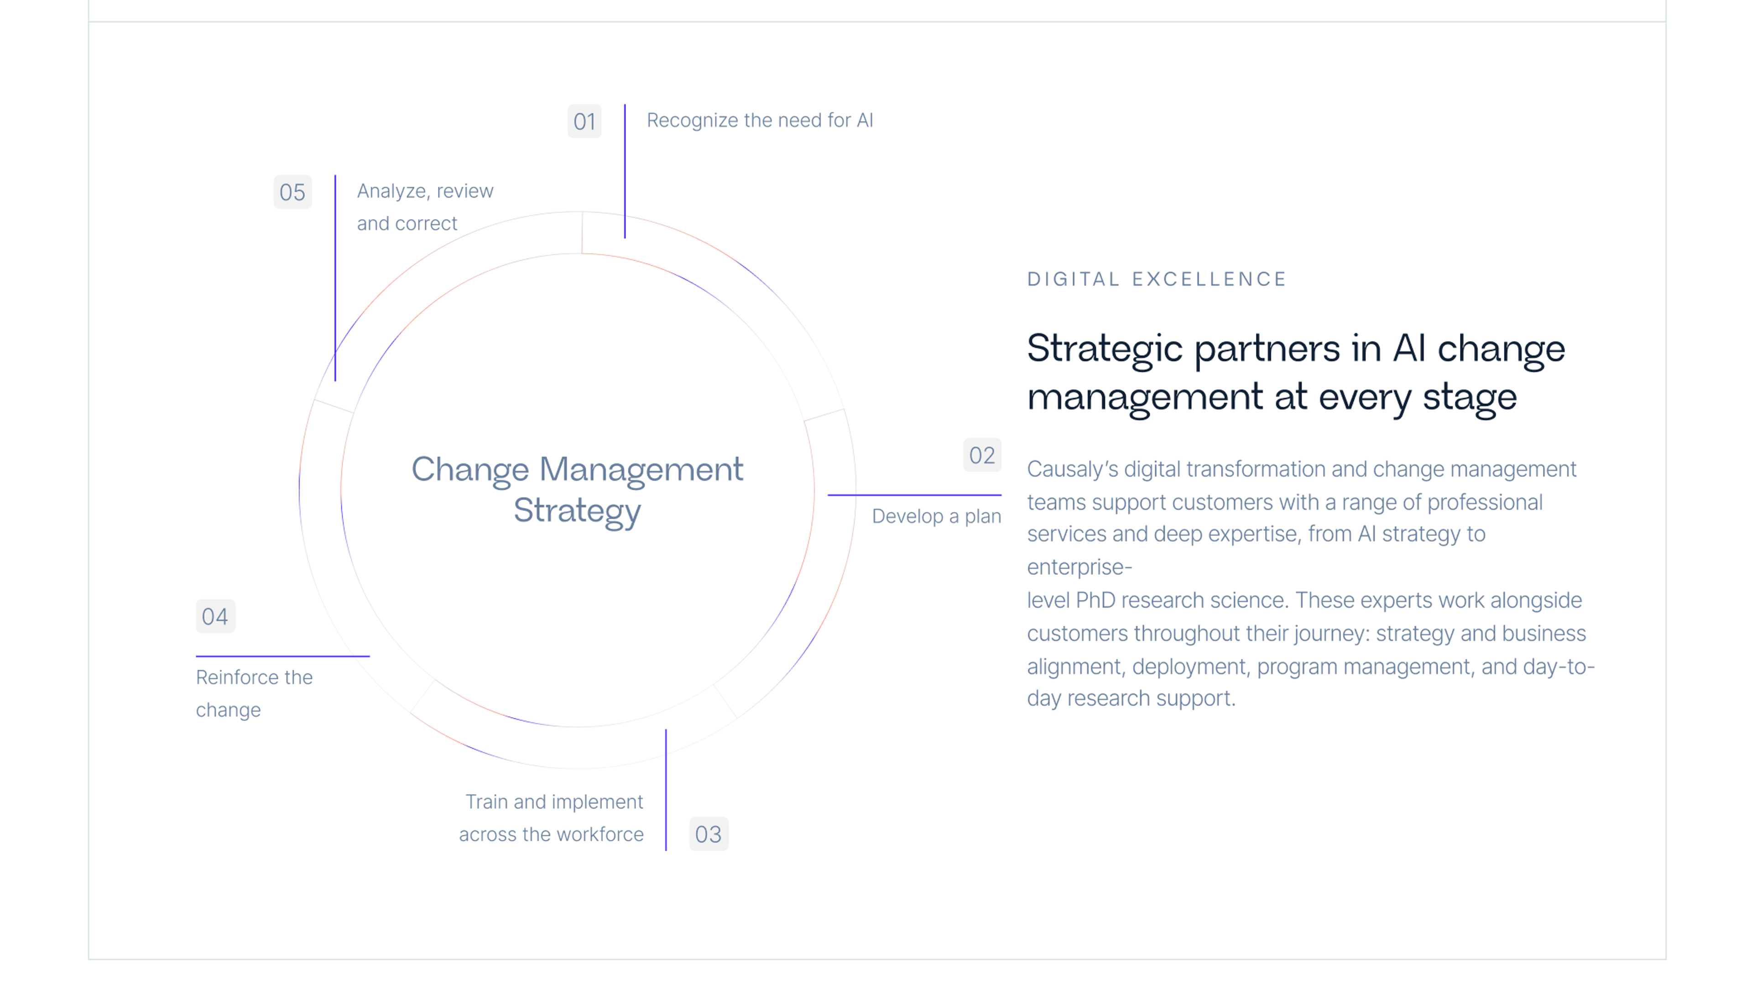Click the 'Strategic partners in AI change' headline

(1296, 372)
